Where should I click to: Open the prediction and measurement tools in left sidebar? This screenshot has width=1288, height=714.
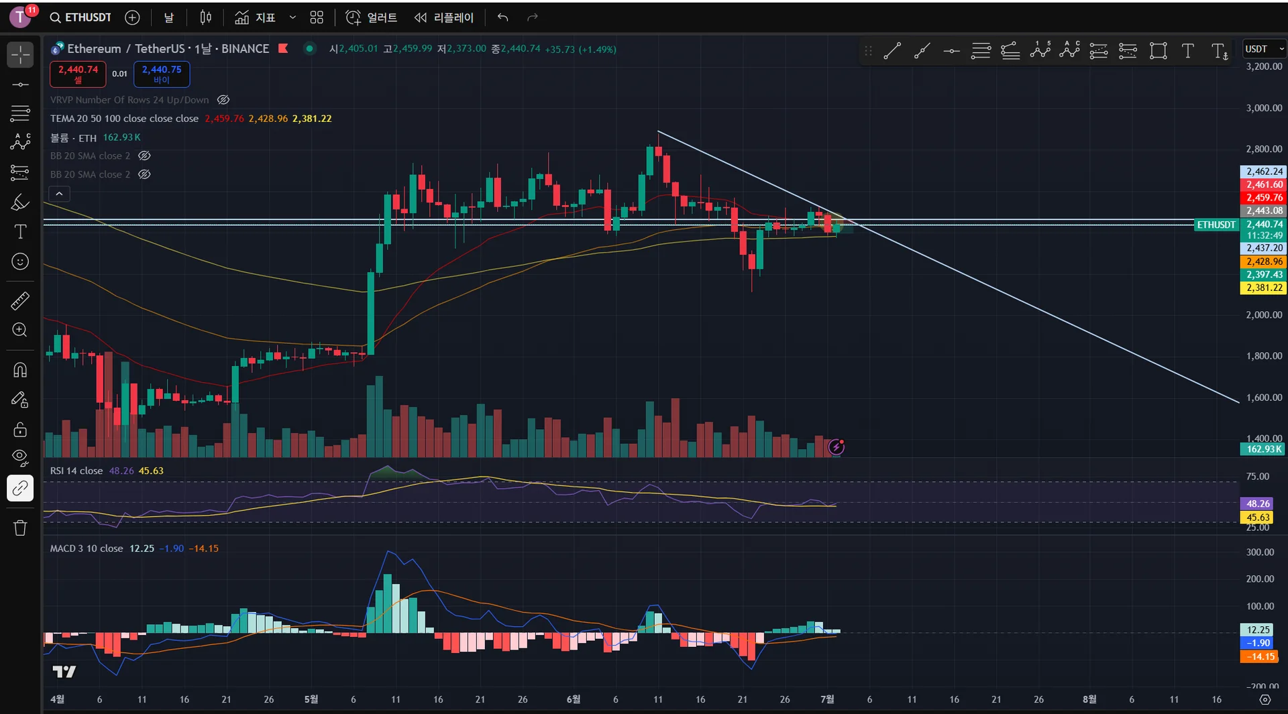pyautogui.click(x=20, y=172)
